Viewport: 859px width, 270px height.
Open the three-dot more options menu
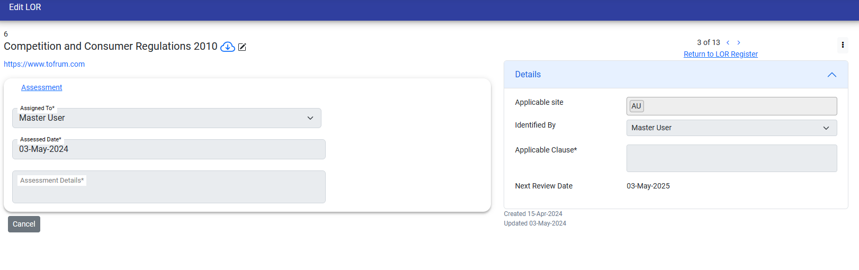tap(843, 45)
